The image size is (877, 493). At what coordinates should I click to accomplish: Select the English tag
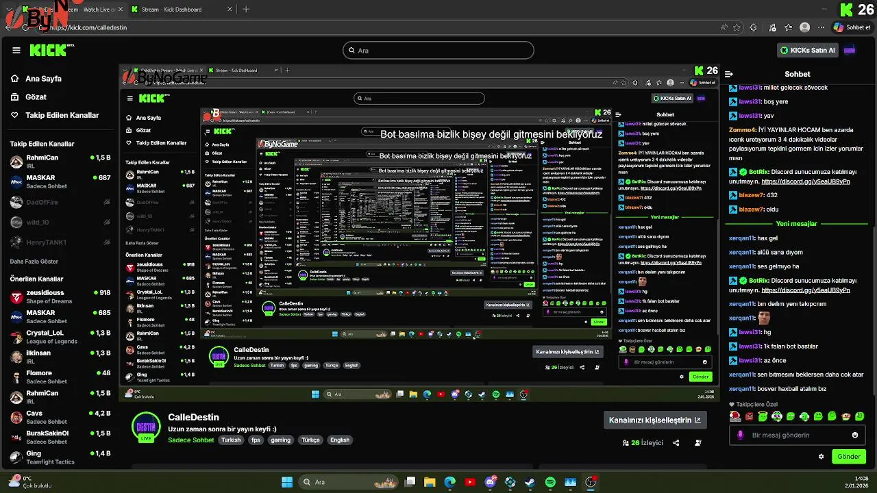tap(340, 440)
